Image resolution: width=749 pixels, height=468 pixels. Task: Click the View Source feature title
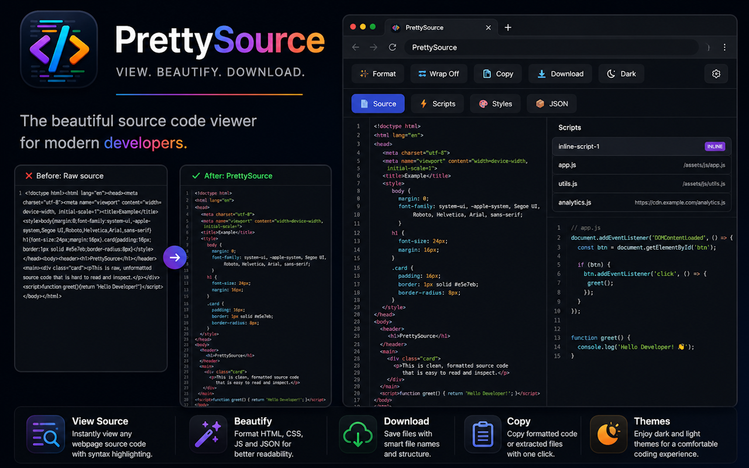[100, 421]
